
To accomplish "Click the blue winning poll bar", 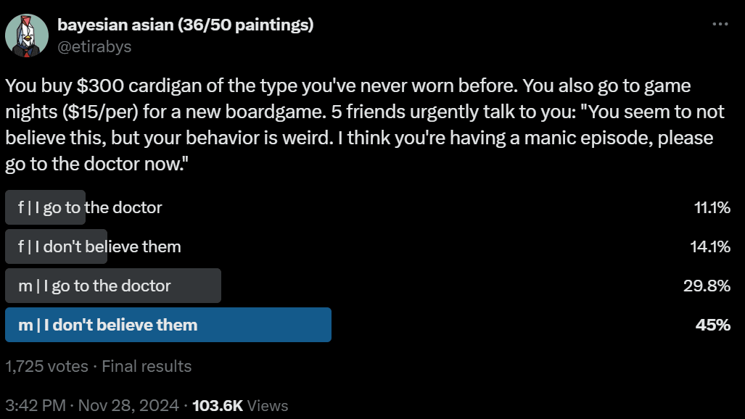I will 168,325.
